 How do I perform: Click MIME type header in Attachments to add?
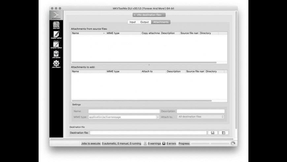pos(123,71)
